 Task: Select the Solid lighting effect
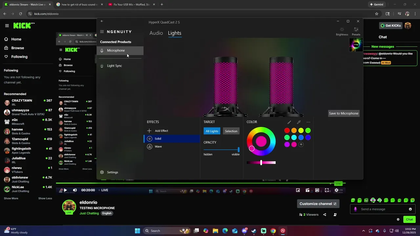tap(172, 139)
